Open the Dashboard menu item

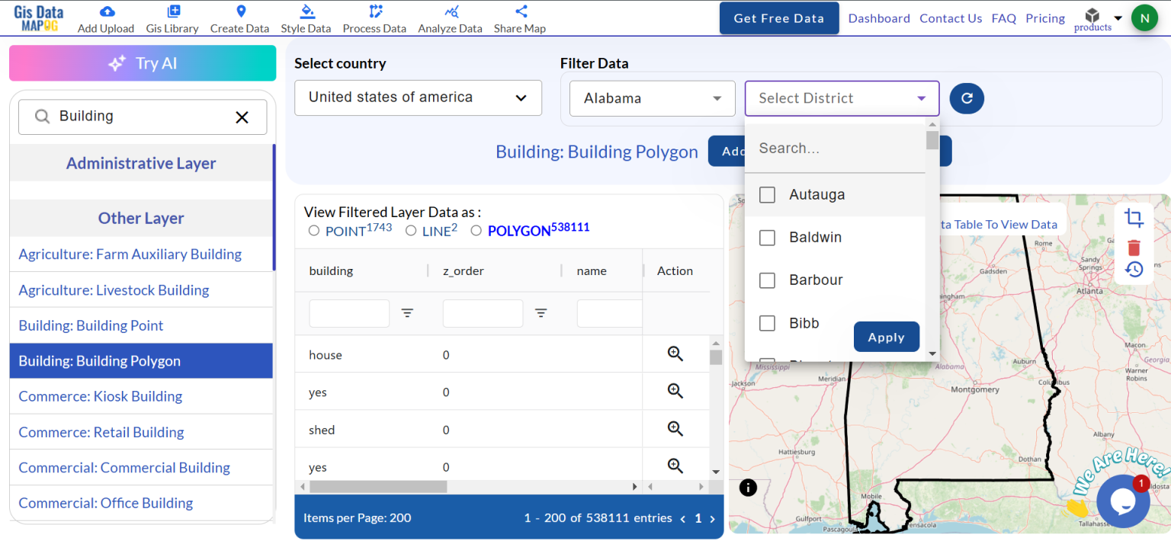878,18
